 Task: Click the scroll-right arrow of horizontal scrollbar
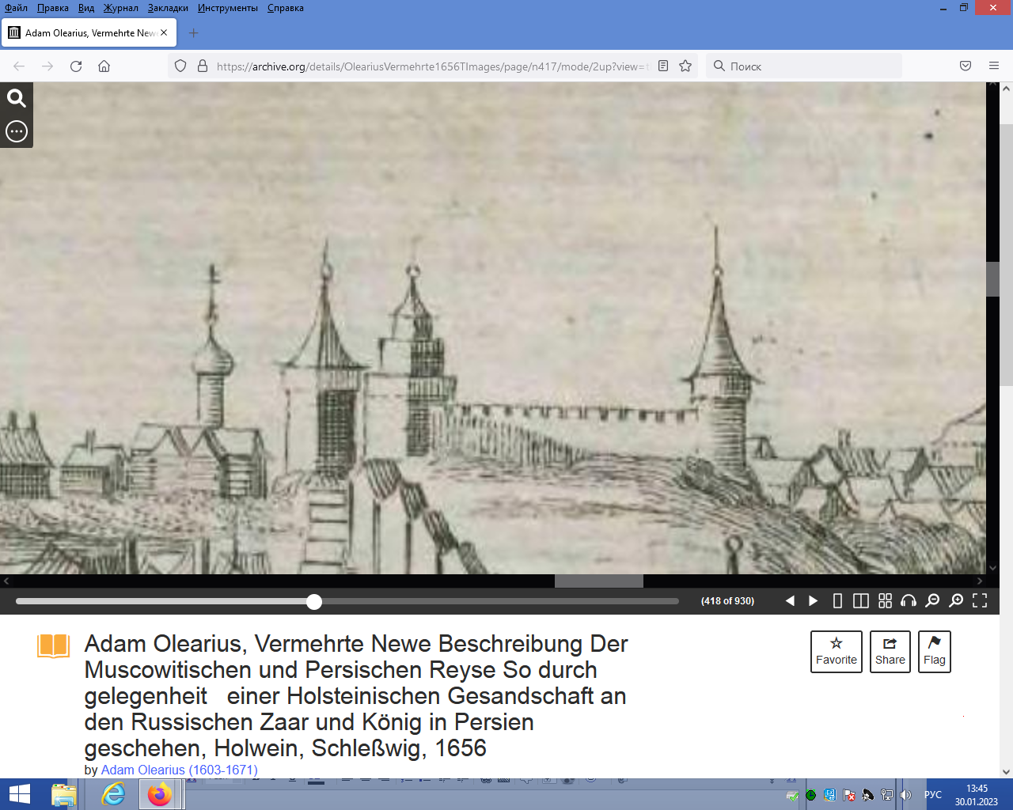(x=980, y=581)
